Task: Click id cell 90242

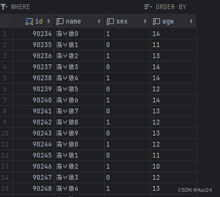Action: pos(33,122)
